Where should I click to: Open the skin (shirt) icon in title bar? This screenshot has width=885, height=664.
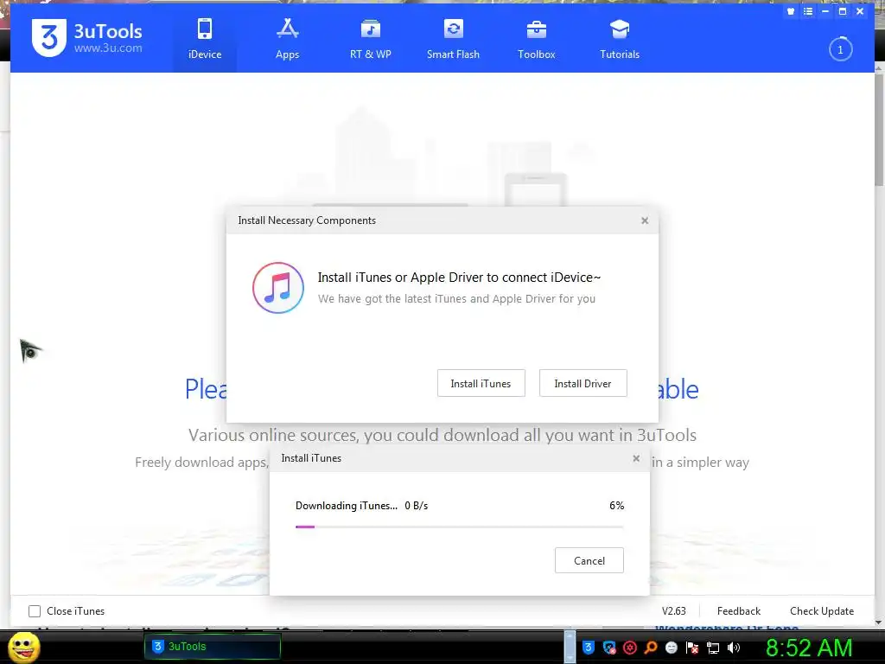[x=791, y=11]
